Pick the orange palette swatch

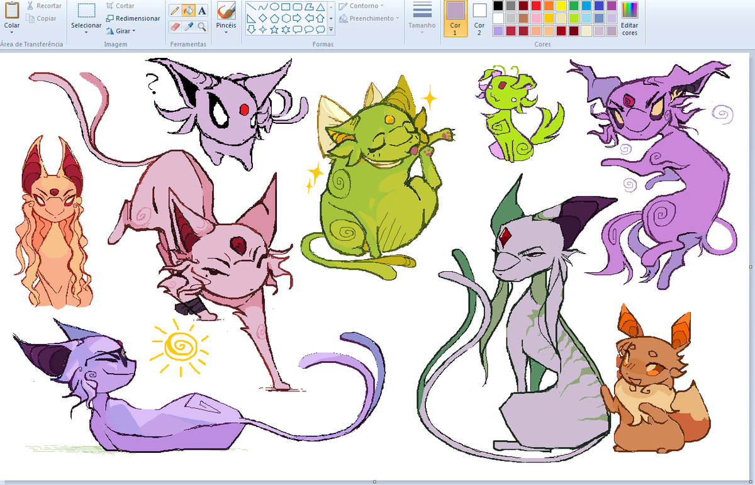tap(549, 6)
